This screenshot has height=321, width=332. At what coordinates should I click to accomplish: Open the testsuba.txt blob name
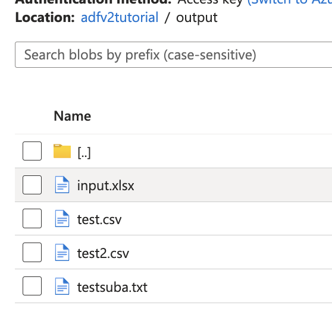click(x=112, y=287)
